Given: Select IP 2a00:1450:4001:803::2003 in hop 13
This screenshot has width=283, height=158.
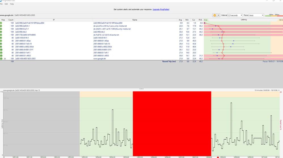Looking at the screenshot, I should [x=25, y=59].
